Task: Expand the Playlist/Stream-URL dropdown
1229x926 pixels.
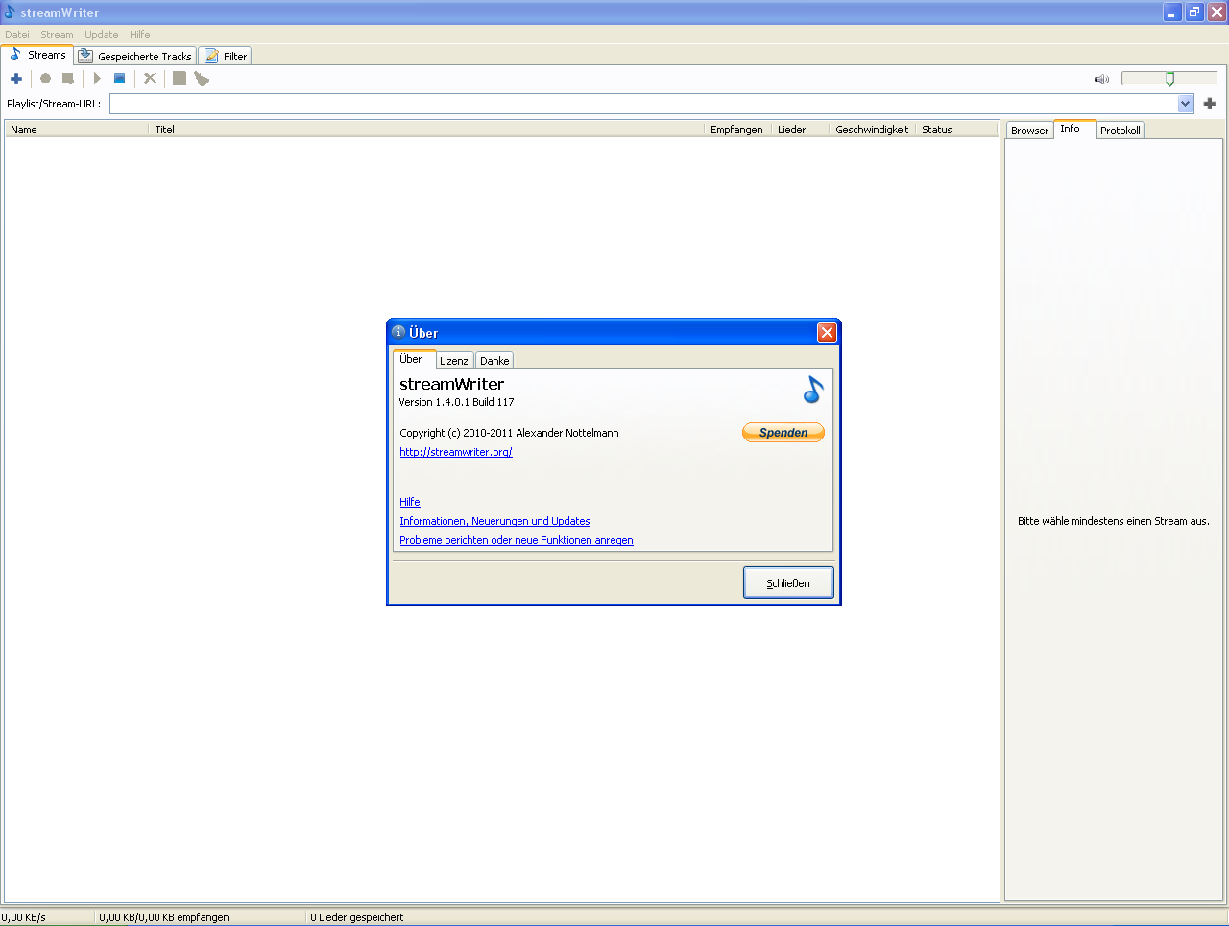Action: point(1185,104)
